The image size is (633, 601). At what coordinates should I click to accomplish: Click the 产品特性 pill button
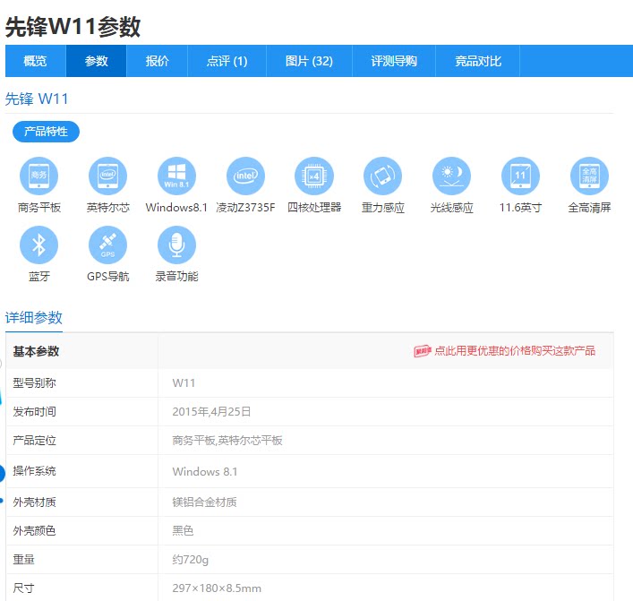click(x=46, y=132)
